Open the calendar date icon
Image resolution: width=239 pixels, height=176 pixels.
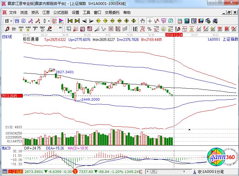point(179,21)
